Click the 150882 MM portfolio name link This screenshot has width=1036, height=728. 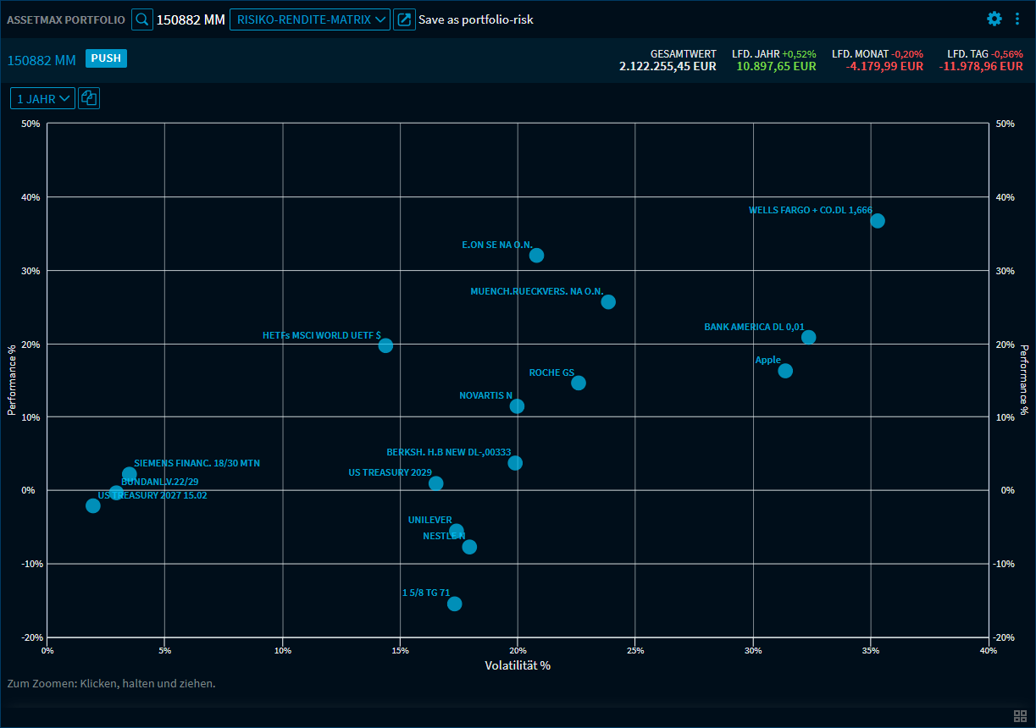[x=42, y=60]
